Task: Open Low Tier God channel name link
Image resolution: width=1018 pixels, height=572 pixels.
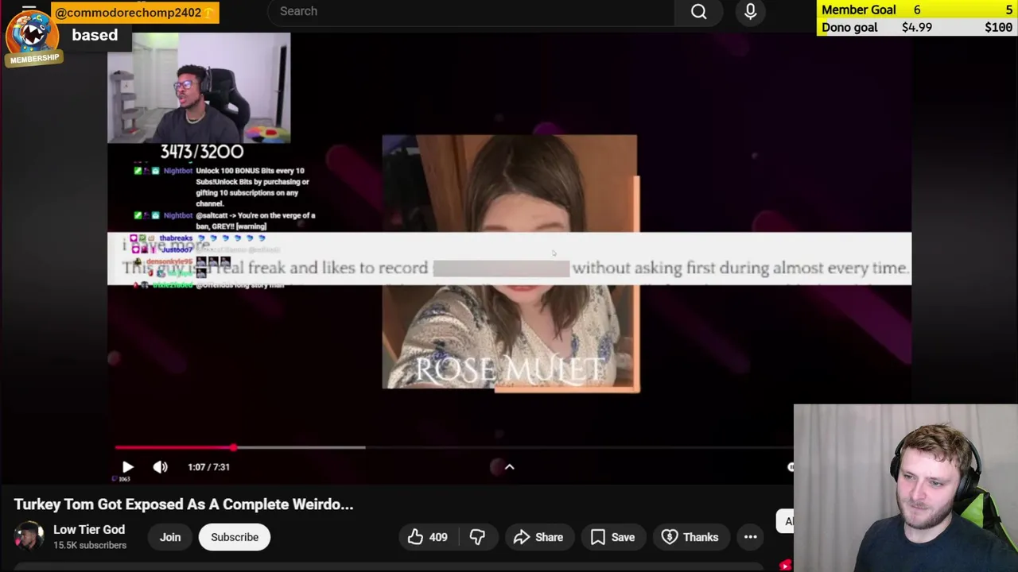Action: tap(89, 529)
